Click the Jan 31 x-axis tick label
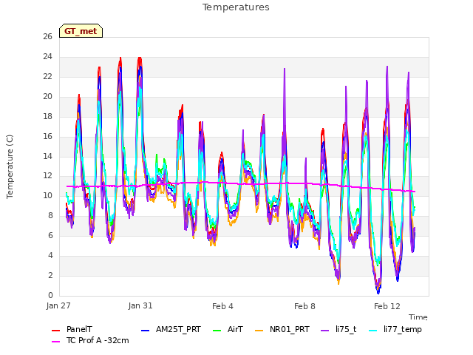The height and width of the screenshot is (355, 473). pyautogui.click(x=140, y=305)
